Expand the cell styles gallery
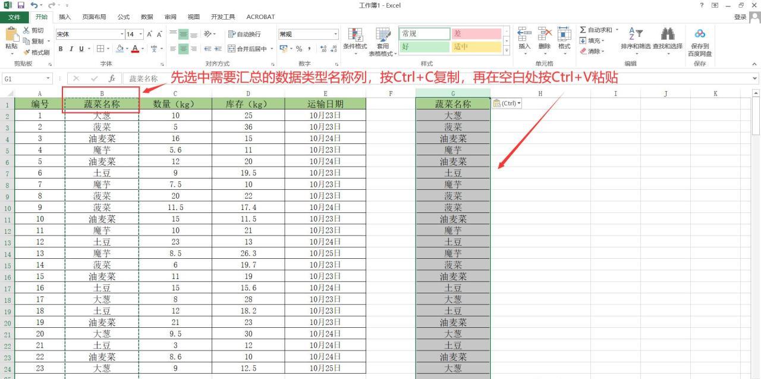Image resolution: width=761 pixels, height=379 pixels. tap(507, 51)
